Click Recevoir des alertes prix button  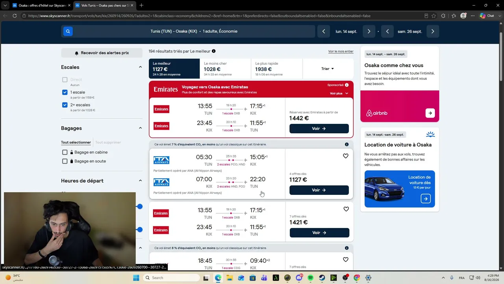click(102, 53)
